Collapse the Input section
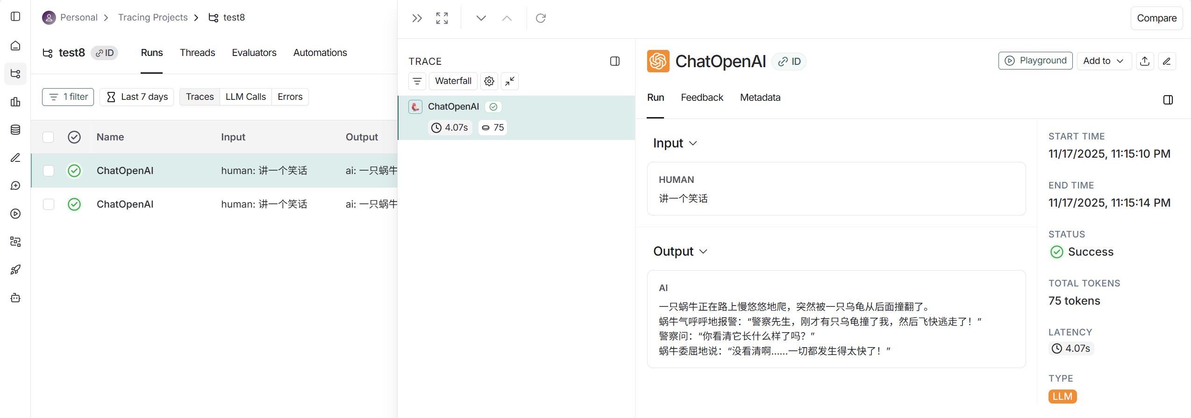Screen dimensions: 1191x418 tap(675, 143)
